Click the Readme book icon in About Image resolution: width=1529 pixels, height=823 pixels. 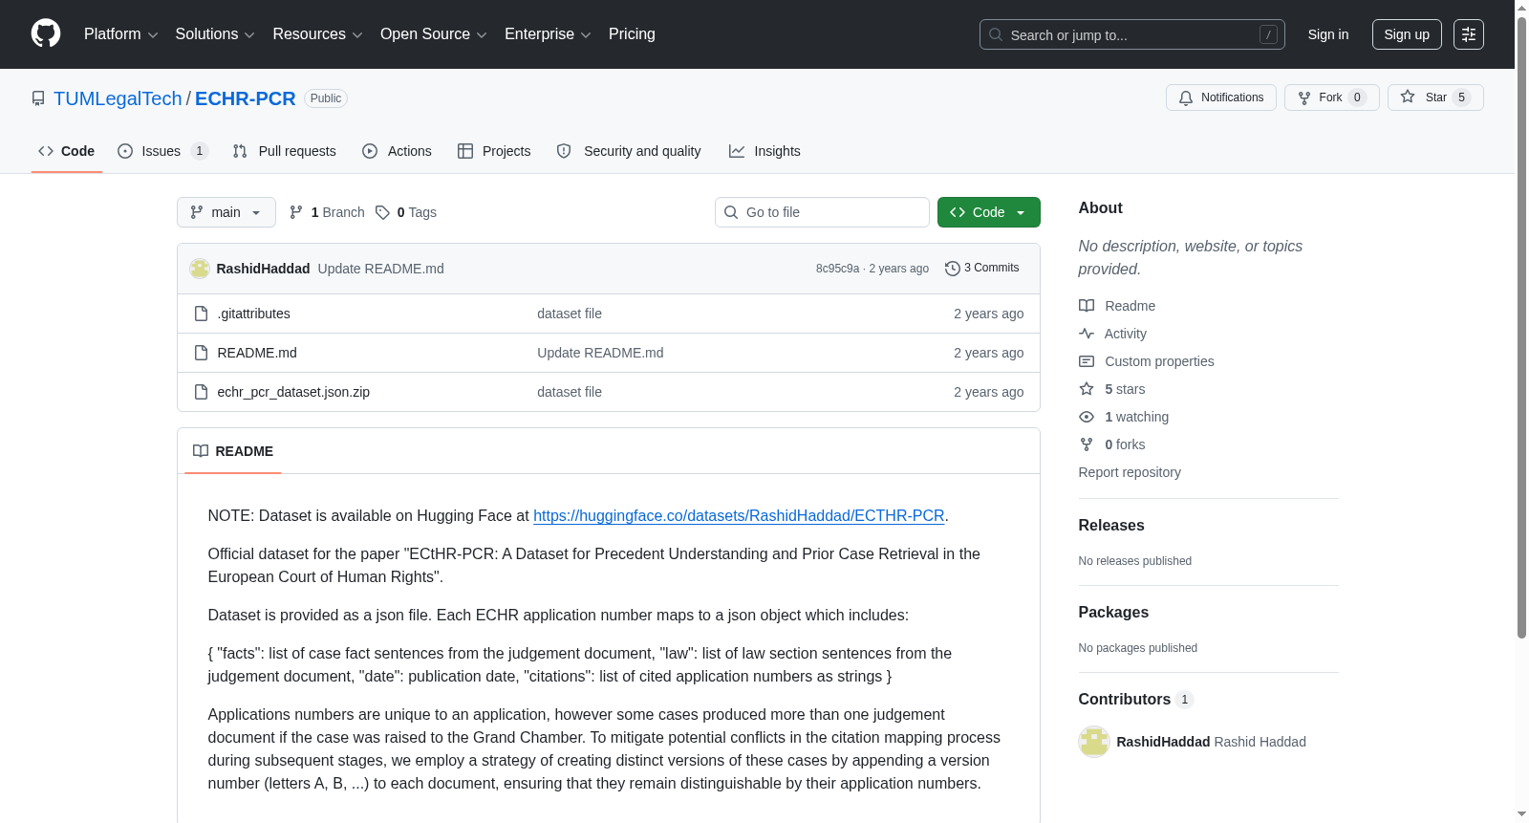(x=1087, y=306)
